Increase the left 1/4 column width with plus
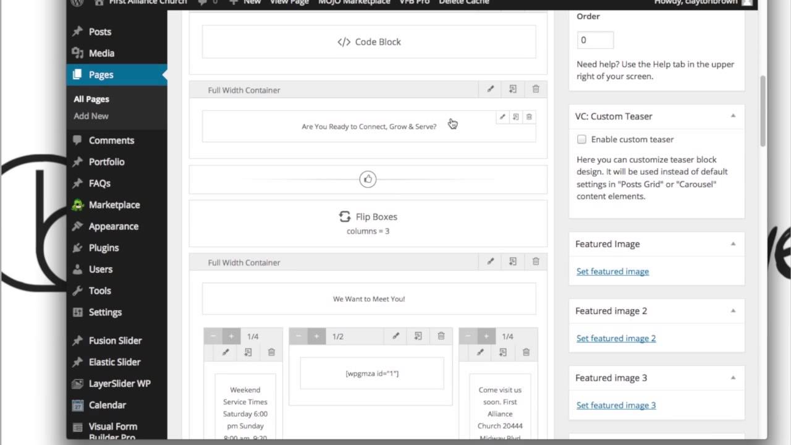 [231, 336]
